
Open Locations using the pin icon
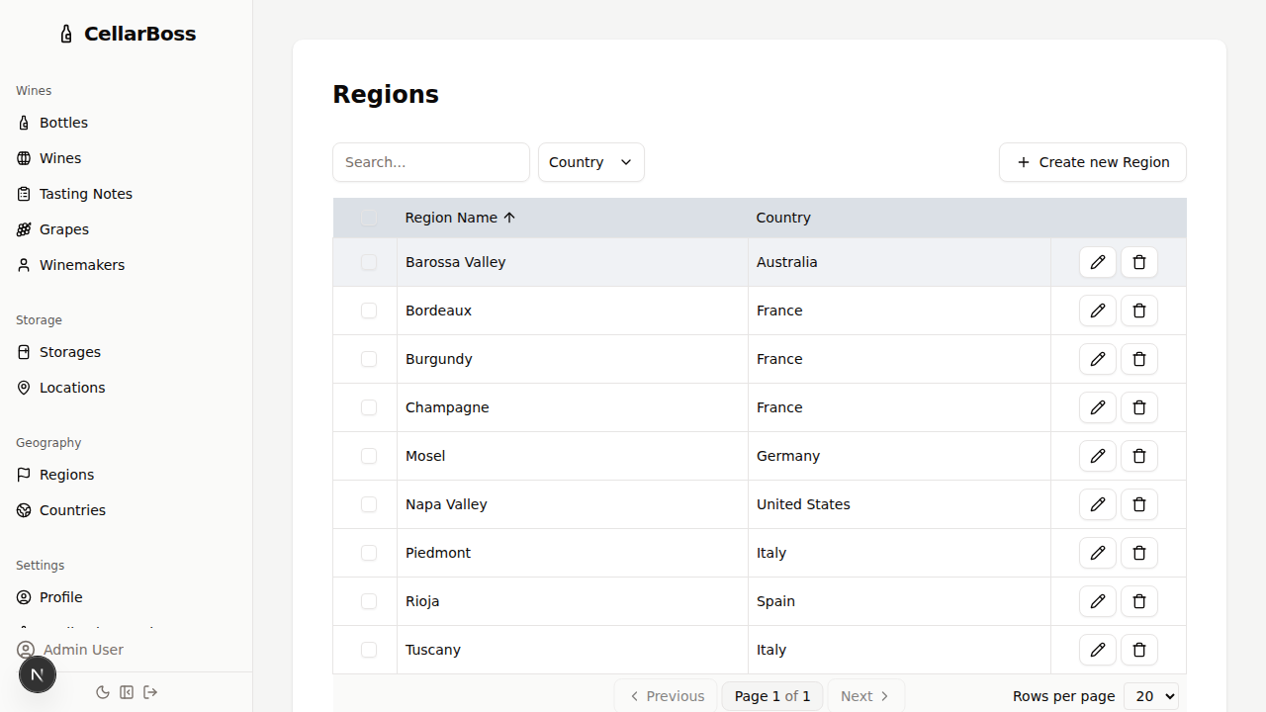click(x=24, y=388)
